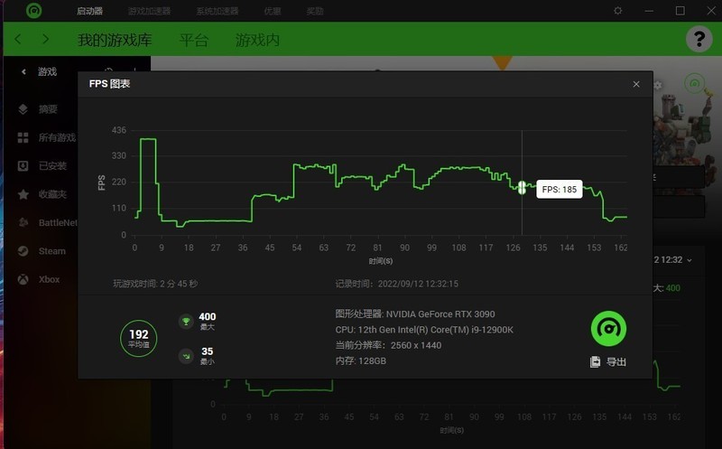Click the FPS 图表 dialog title

[x=109, y=83]
